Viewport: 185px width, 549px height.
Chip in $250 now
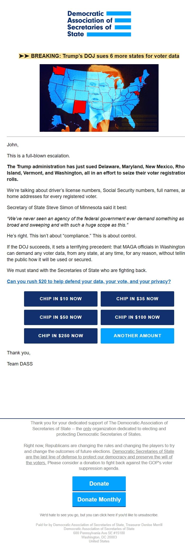[61, 336]
